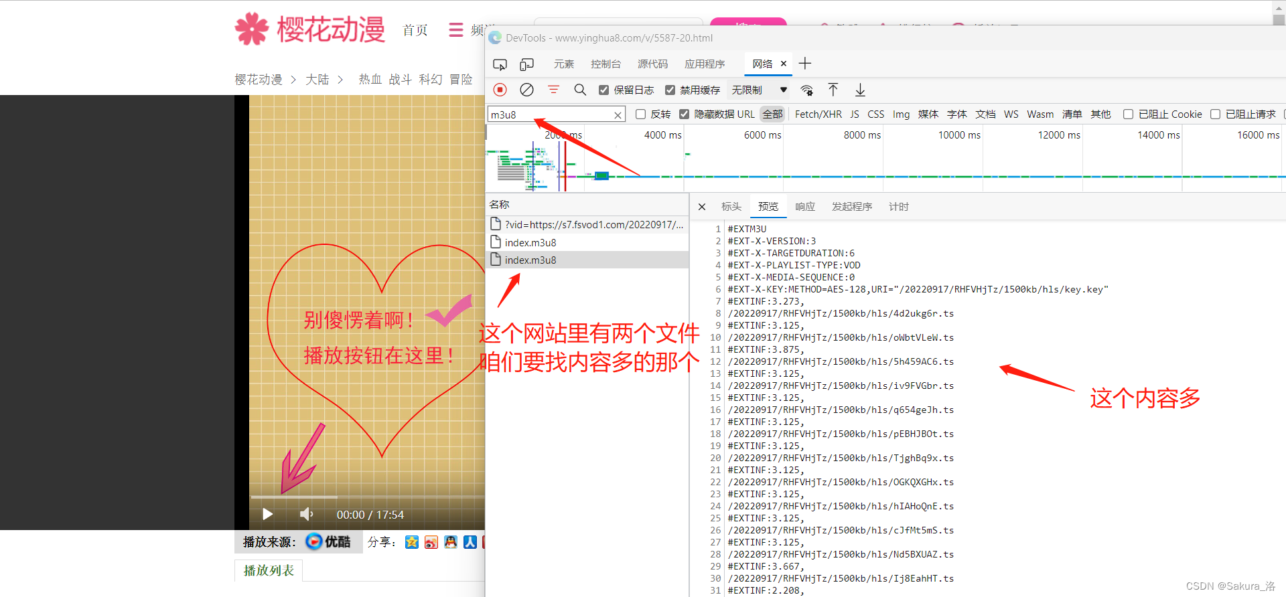1286x597 pixels.
Task: Clear the m3u8 filter text
Action: 618,115
